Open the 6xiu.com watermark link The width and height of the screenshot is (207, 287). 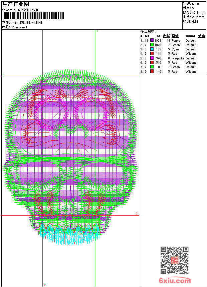tap(175, 281)
